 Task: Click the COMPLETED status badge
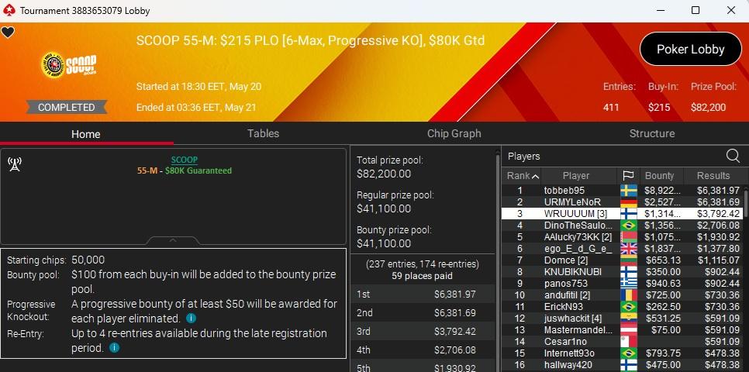tap(67, 108)
